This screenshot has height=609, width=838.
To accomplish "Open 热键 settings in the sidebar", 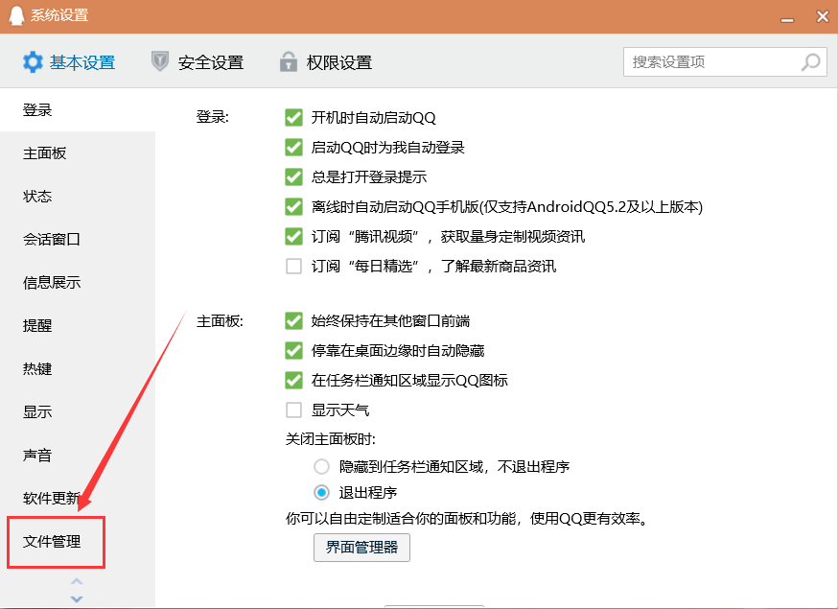I will (78, 369).
